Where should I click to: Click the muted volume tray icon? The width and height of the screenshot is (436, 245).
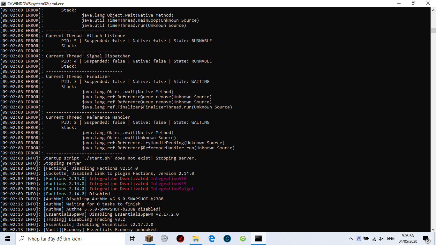coord(381,239)
